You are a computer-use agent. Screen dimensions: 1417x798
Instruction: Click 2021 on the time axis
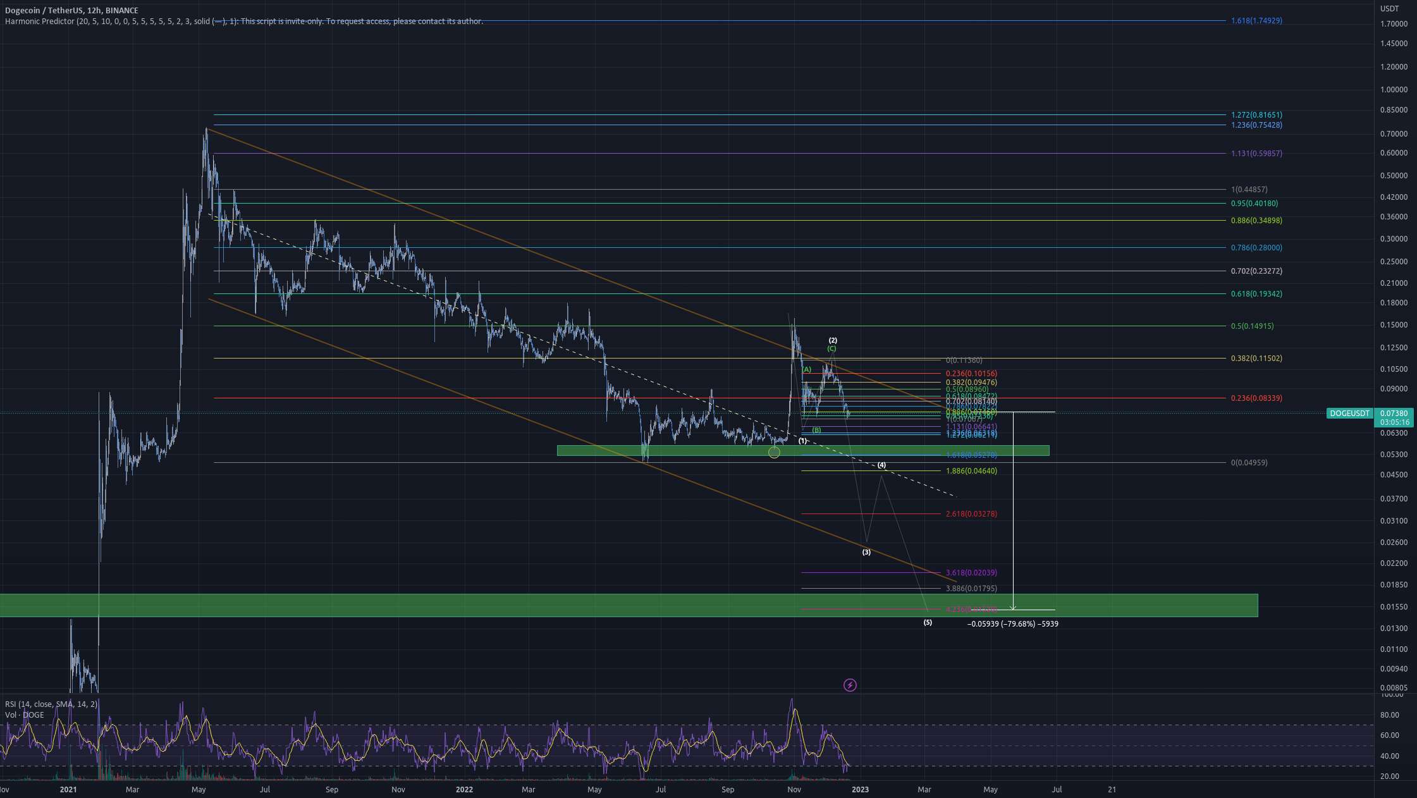pos(68,790)
